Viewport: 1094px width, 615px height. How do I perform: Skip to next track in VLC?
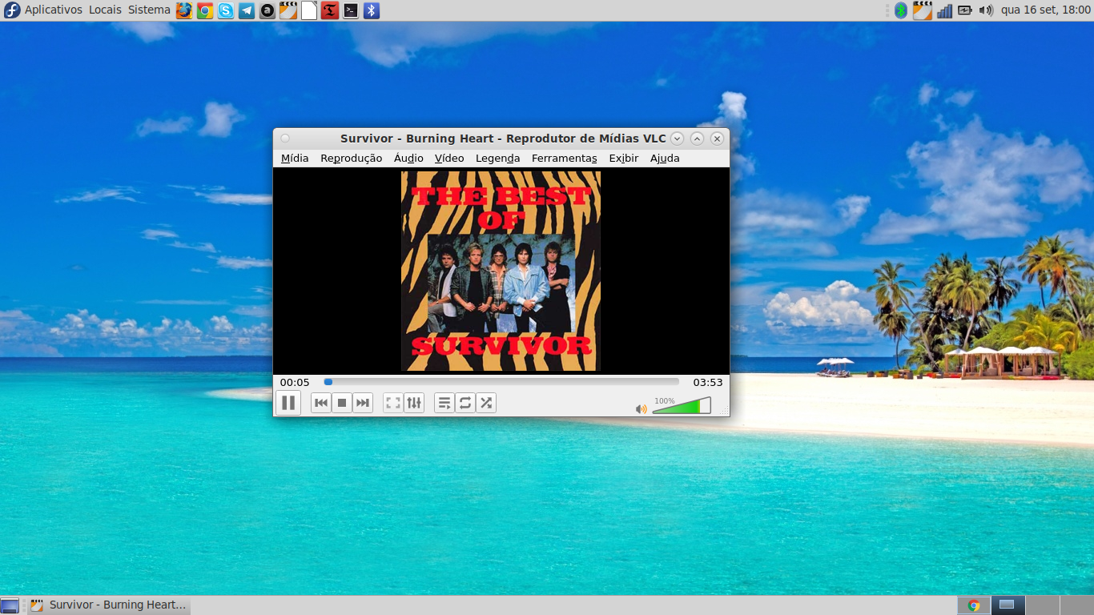[363, 403]
